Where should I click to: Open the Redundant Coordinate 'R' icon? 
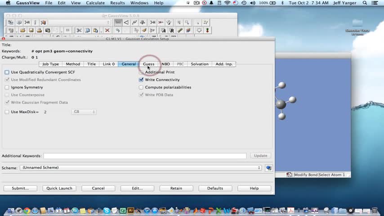tap(172, 31)
